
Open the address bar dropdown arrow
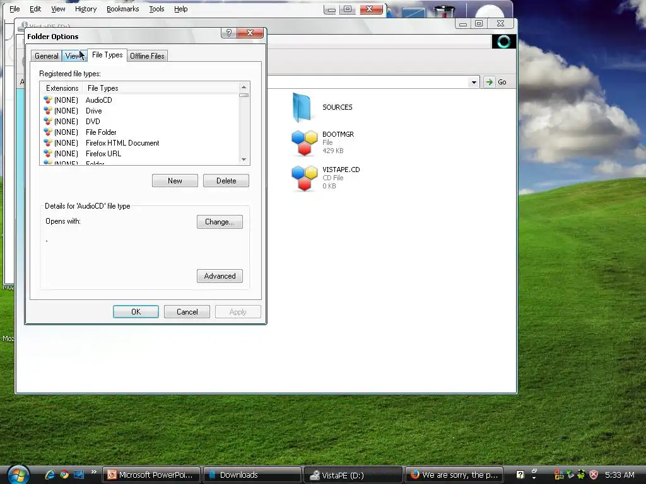tap(474, 83)
